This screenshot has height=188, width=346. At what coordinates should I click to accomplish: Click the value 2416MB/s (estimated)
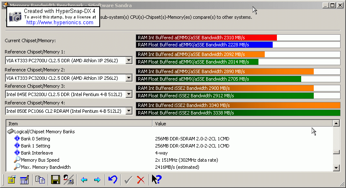[x=177, y=167]
